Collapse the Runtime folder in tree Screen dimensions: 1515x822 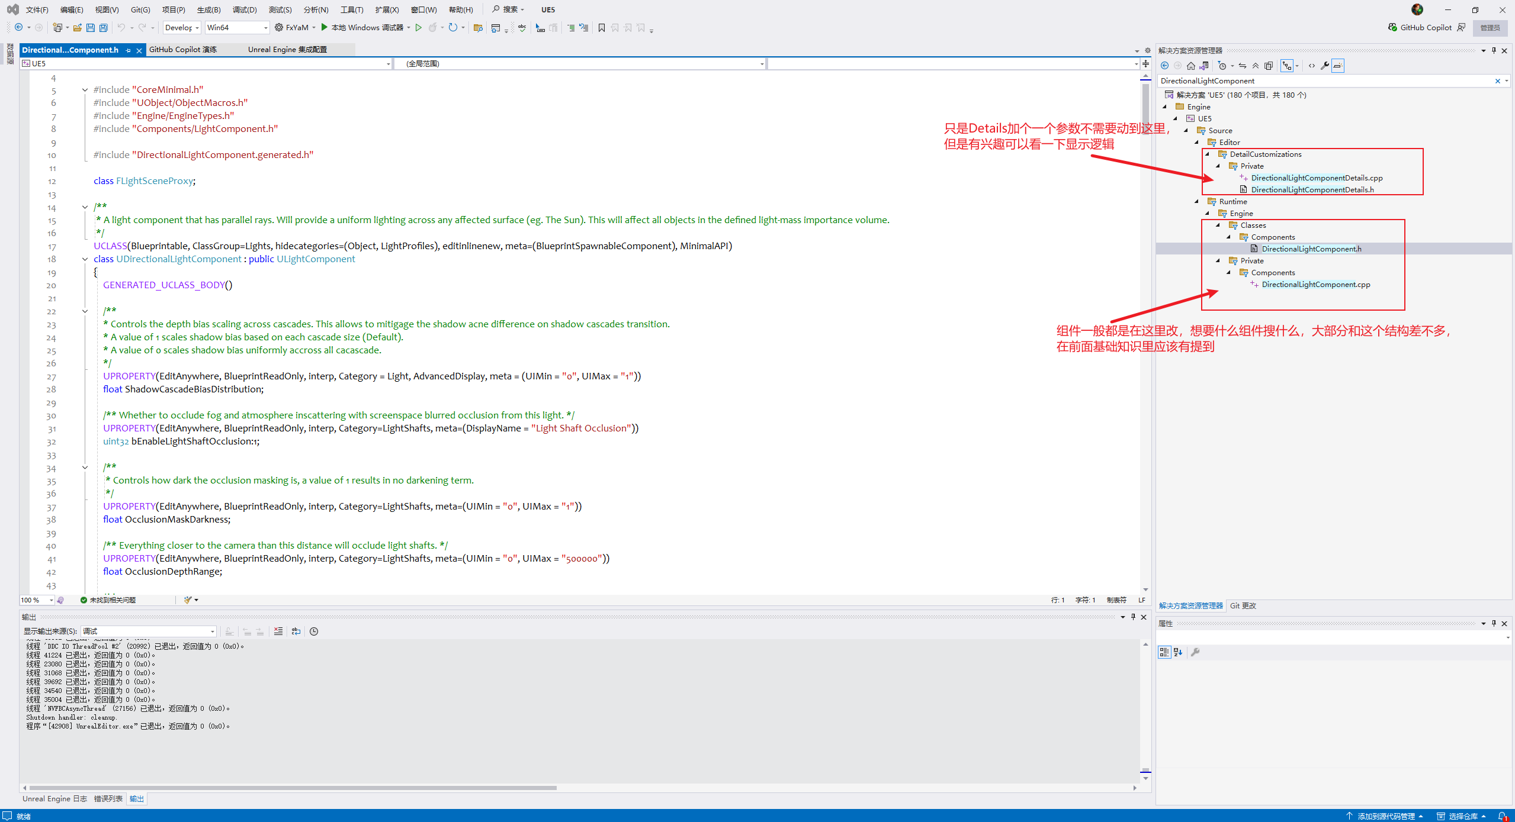[1197, 202]
